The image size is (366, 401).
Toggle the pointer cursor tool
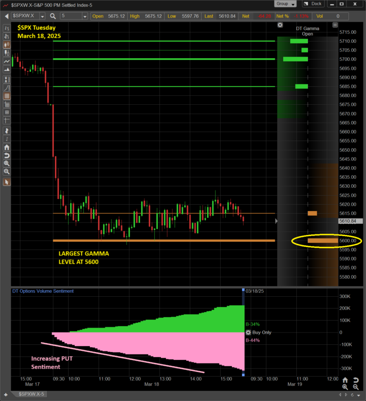[7, 182]
